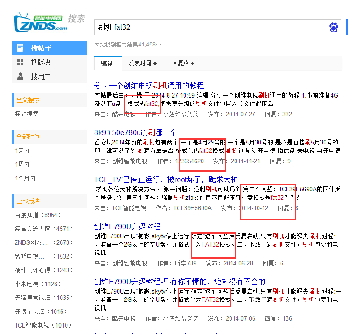The width and height of the screenshot is (348, 334).
Task: Sort by 回复数 descending arrow
Action: pos(192,63)
